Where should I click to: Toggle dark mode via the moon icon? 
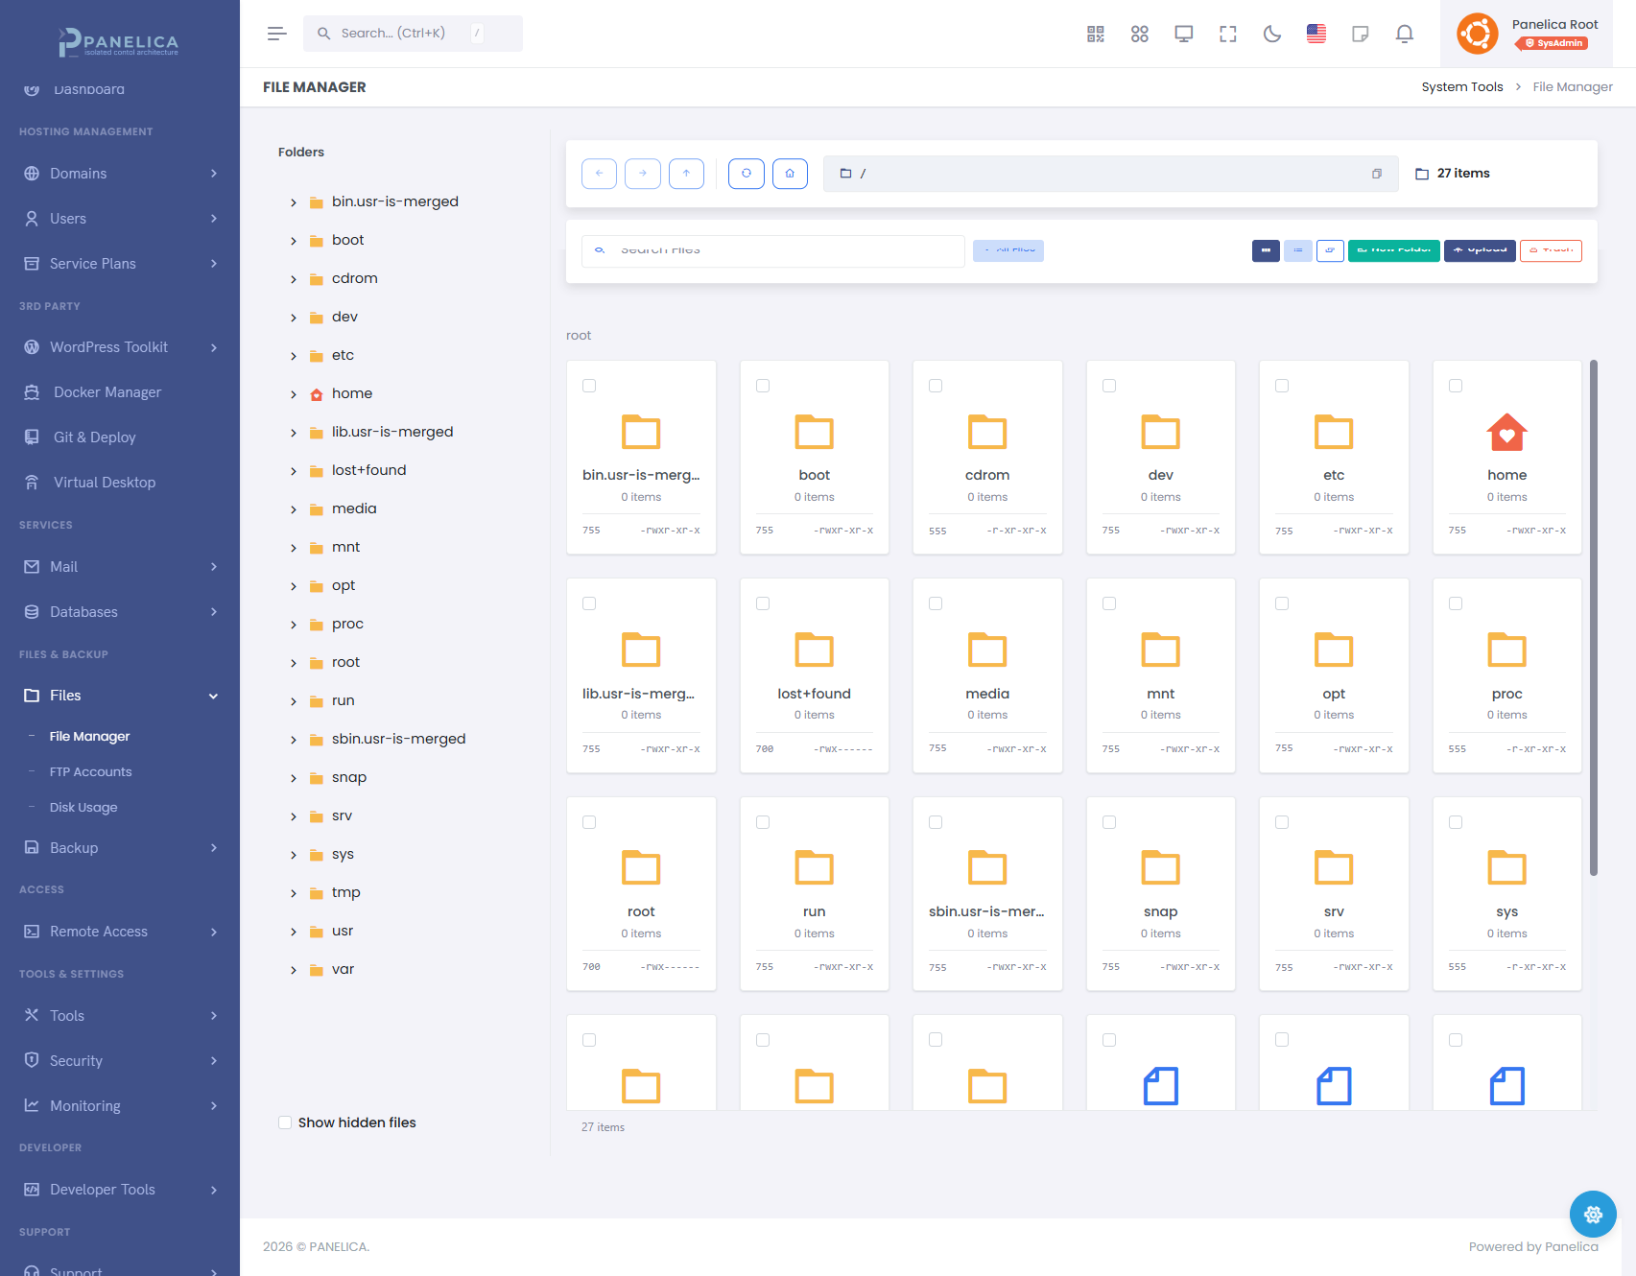[x=1271, y=33]
